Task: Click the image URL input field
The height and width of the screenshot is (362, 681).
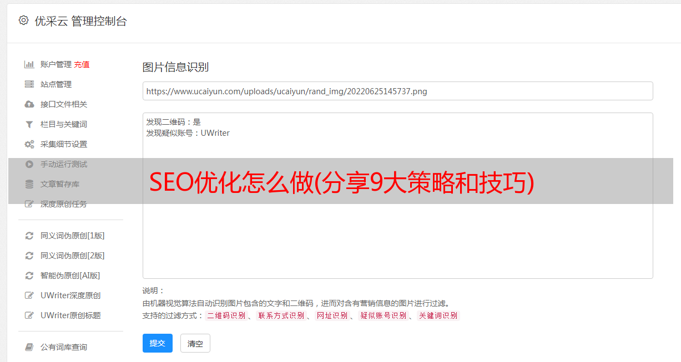Action: (397, 91)
